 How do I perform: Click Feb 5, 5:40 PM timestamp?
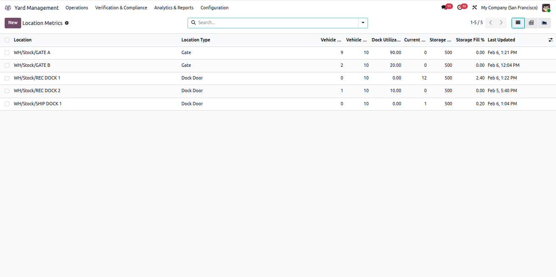coord(502,91)
